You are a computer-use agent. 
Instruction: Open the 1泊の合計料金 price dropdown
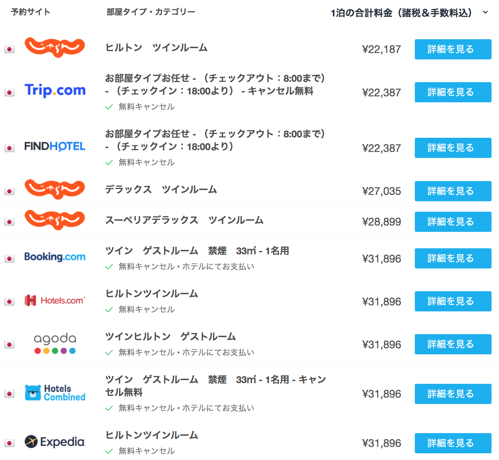[x=401, y=13]
